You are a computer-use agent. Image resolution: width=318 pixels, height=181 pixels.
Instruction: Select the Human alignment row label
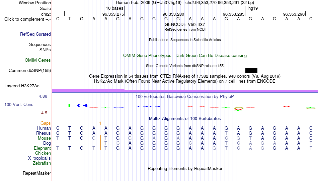[44, 128]
